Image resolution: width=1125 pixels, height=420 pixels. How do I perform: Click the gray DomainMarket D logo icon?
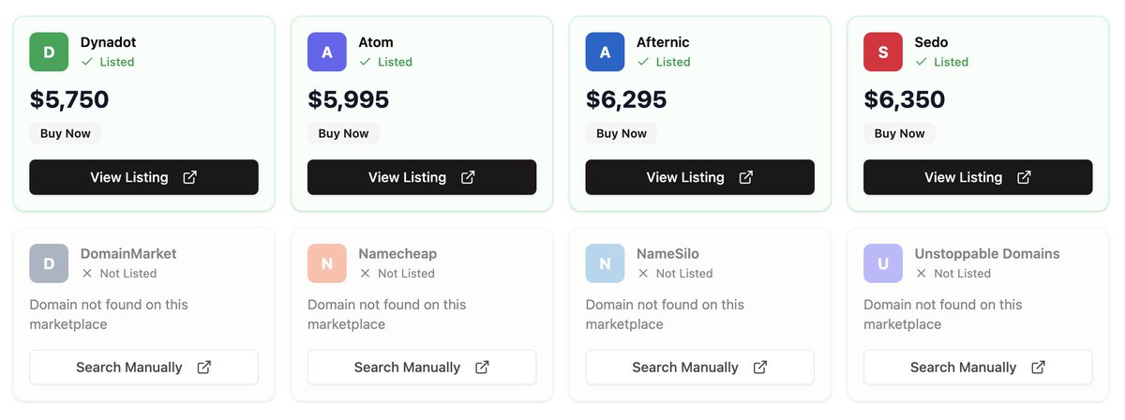click(x=49, y=263)
